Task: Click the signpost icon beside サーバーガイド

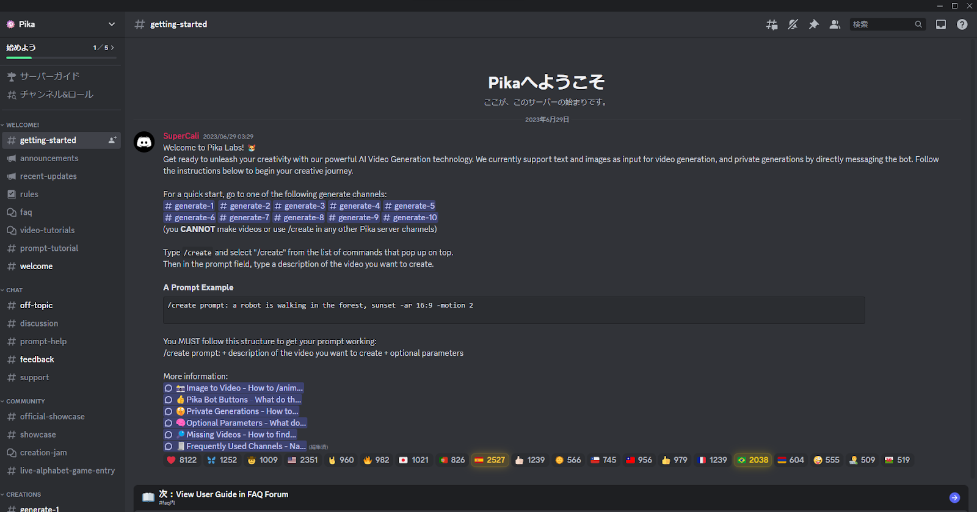Action: point(11,76)
